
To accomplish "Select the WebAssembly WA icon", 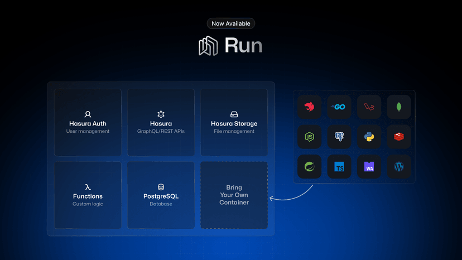I will (x=369, y=166).
